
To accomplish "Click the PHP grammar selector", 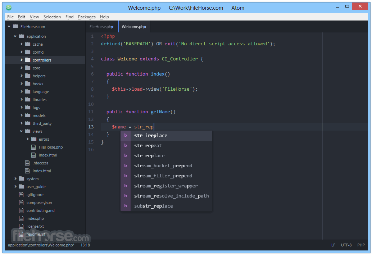I will pos(361,245).
